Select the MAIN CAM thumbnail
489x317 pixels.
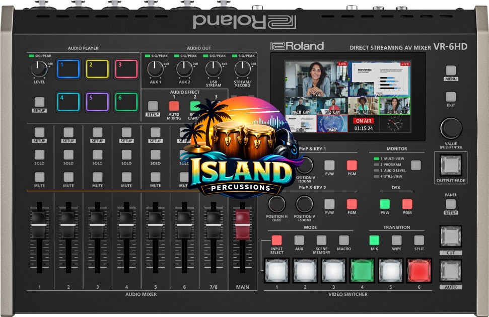[301, 106]
